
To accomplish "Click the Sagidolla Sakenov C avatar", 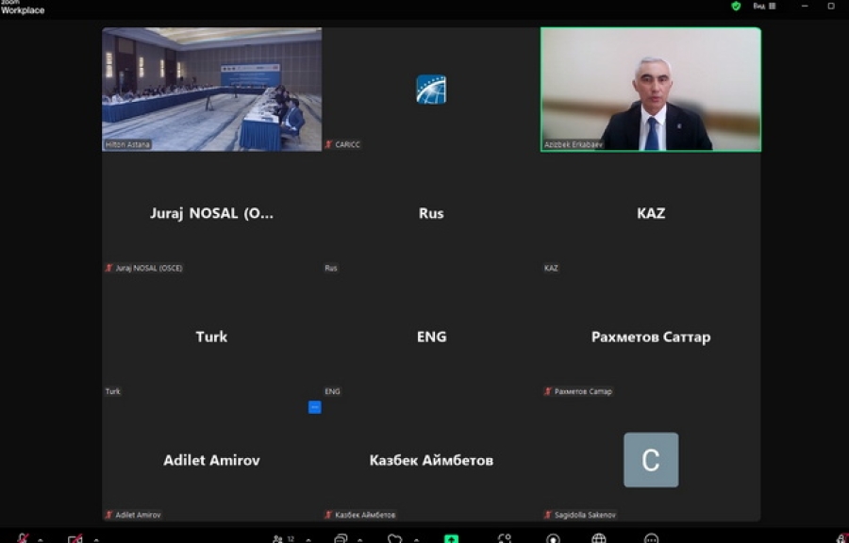I will coord(651,460).
